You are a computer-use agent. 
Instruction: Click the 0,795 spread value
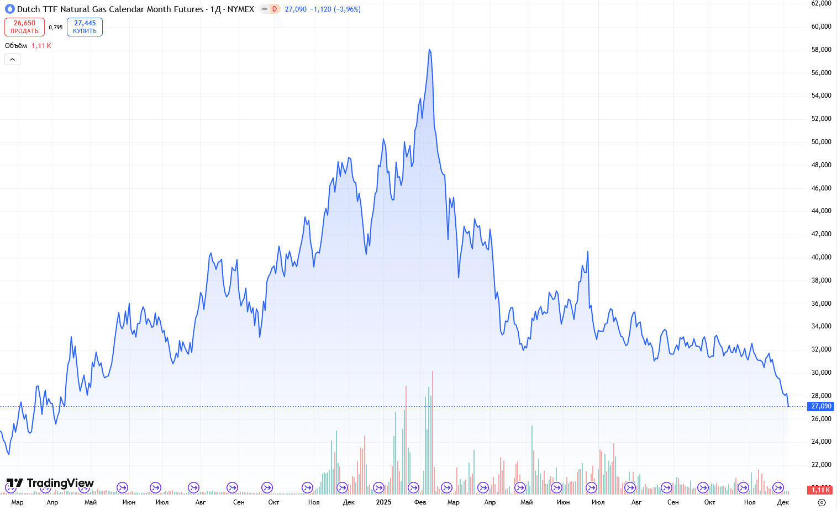pos(56,27)
